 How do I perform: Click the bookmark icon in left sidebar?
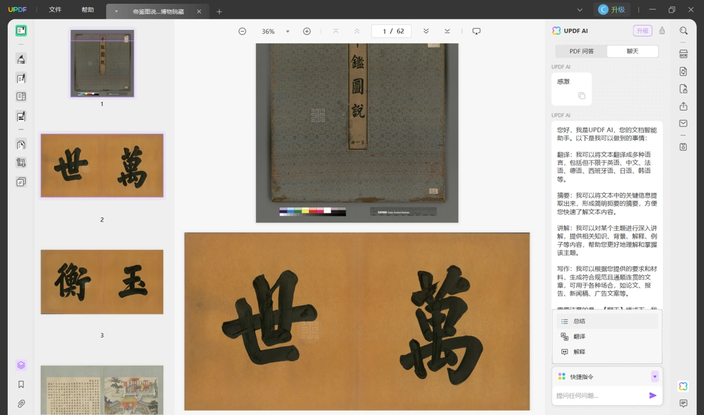(21, 384)
